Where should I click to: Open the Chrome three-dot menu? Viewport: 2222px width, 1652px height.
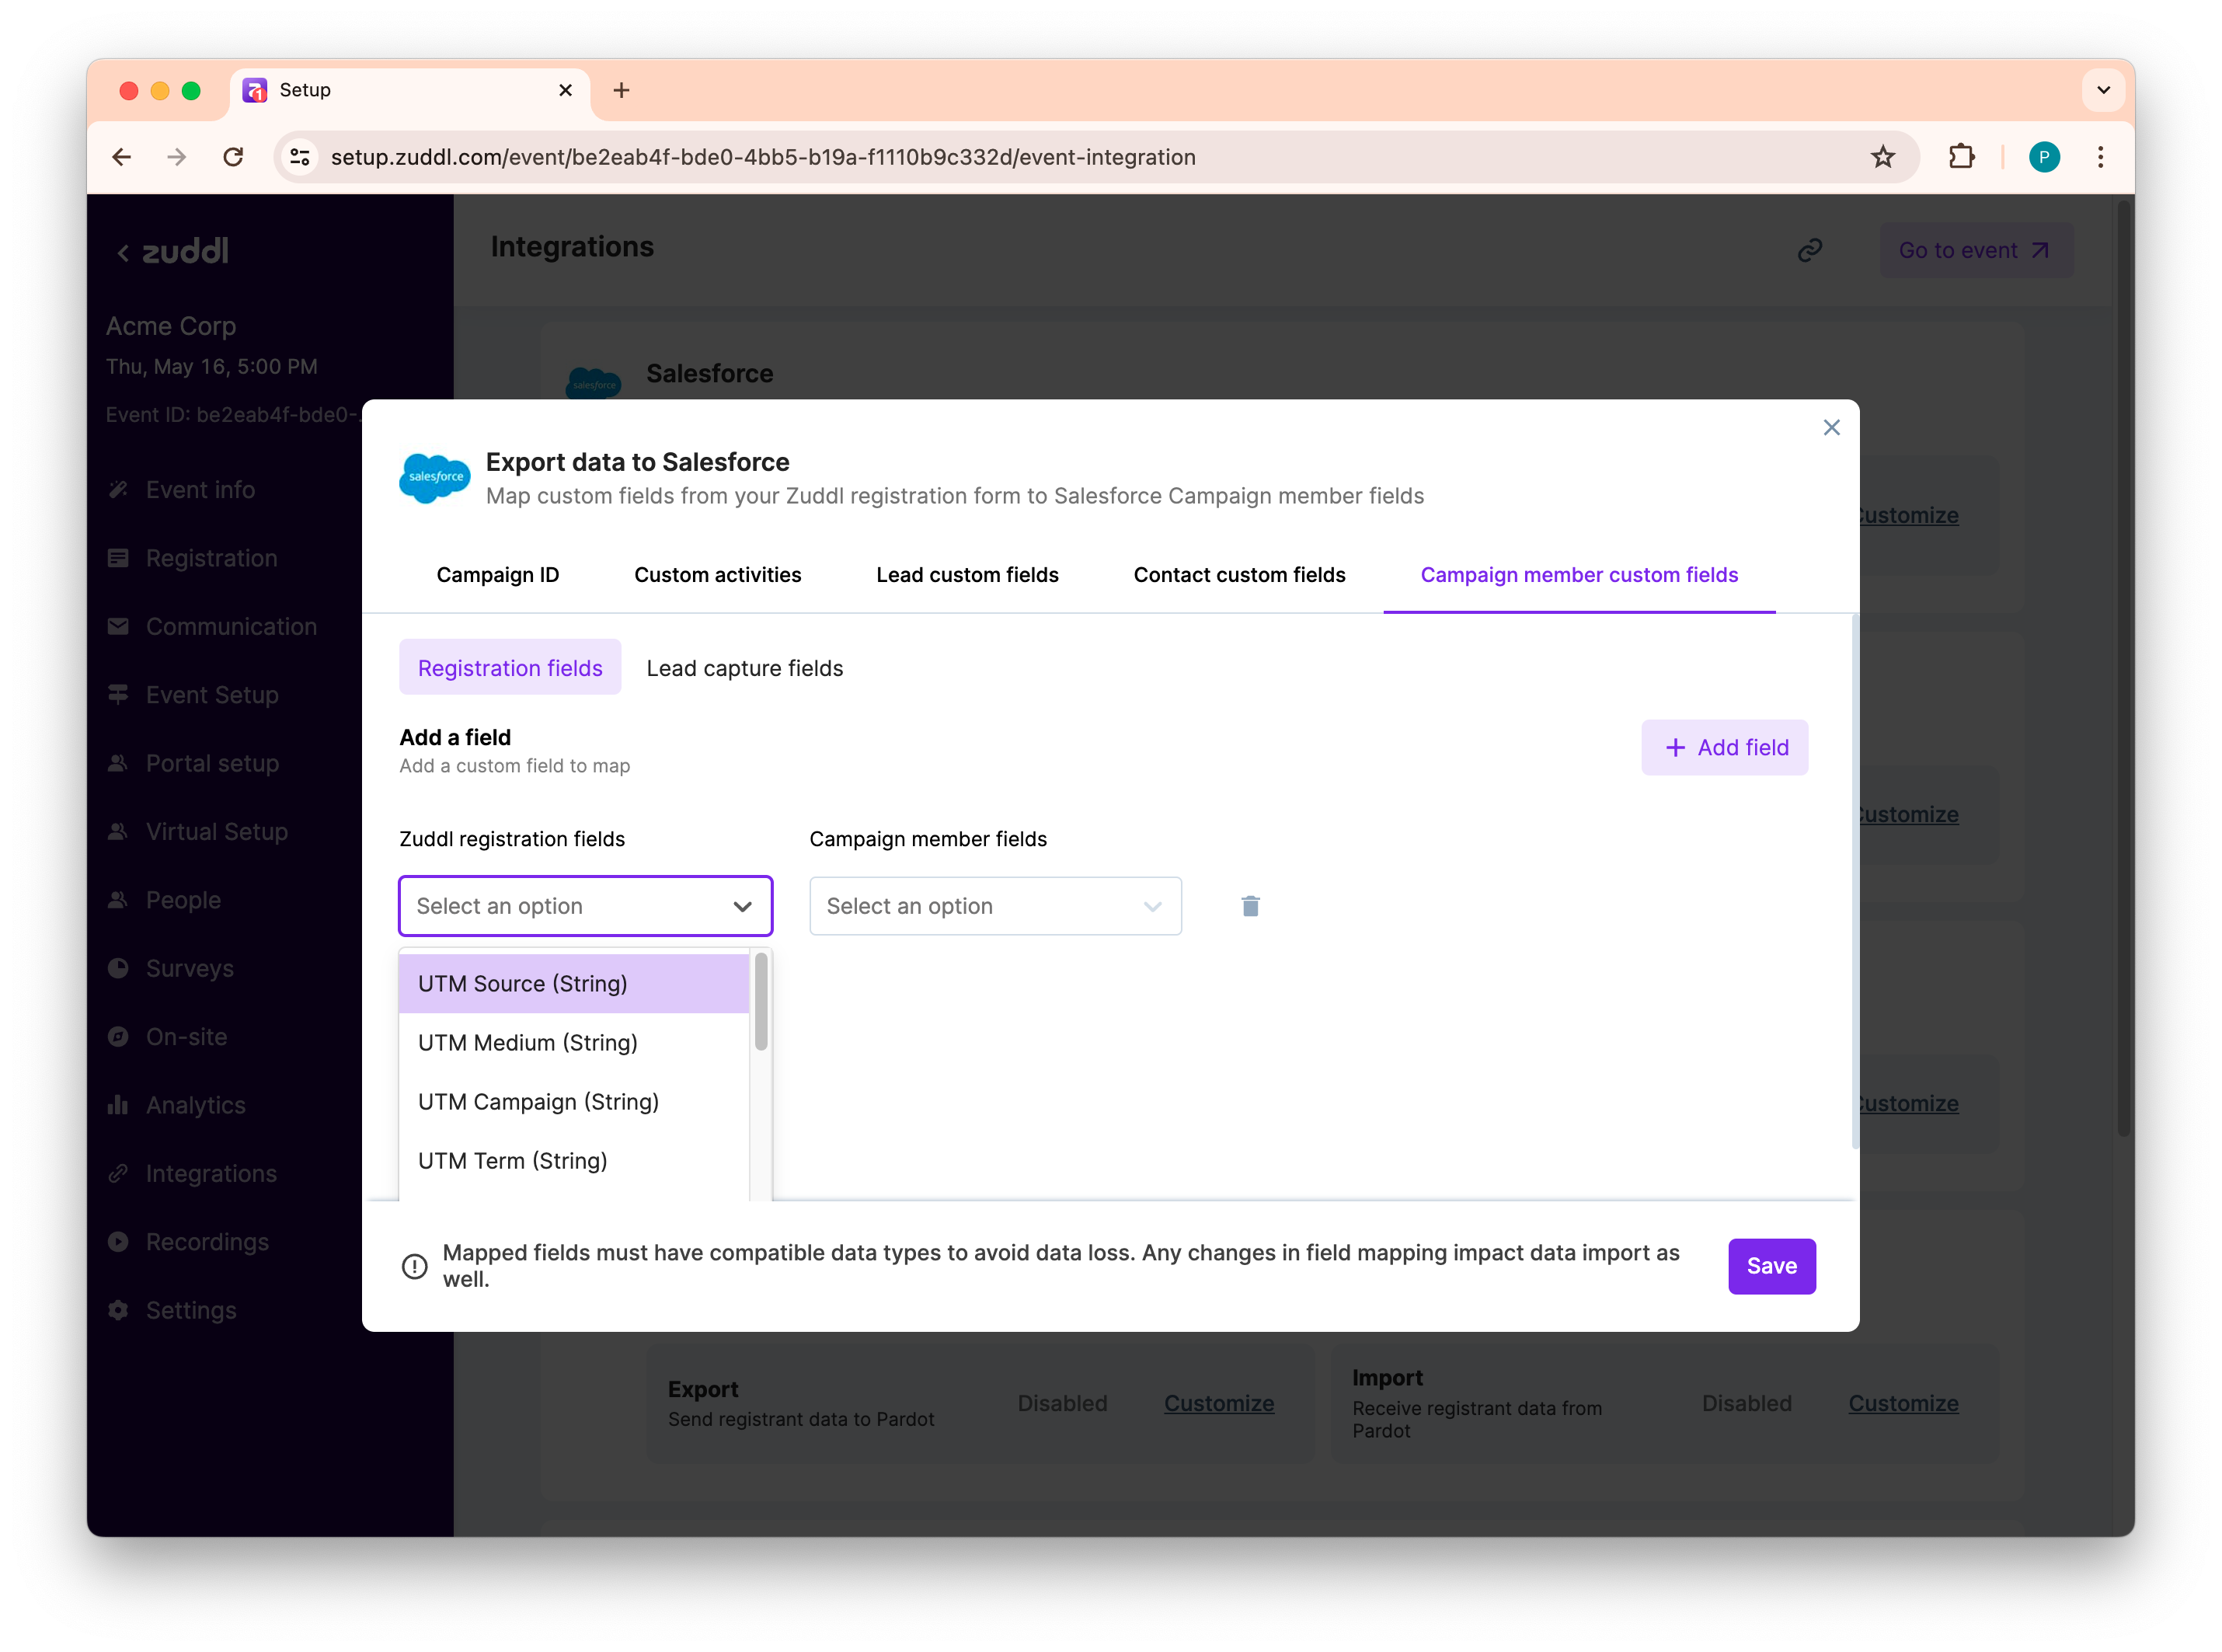coord(2100,157)
